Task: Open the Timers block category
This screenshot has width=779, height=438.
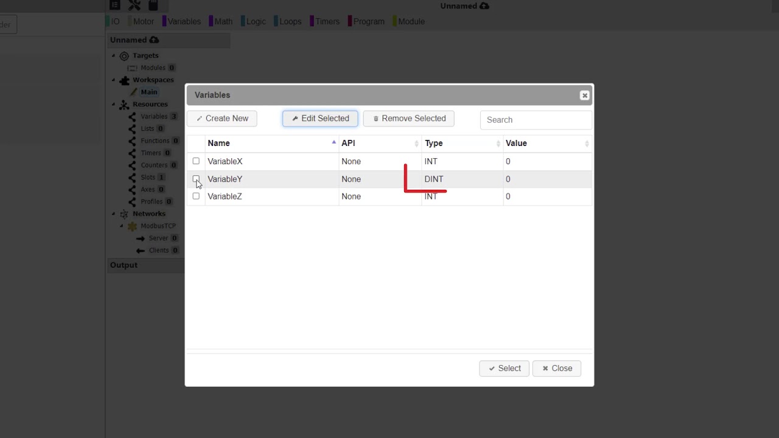Action: [326, 21]
